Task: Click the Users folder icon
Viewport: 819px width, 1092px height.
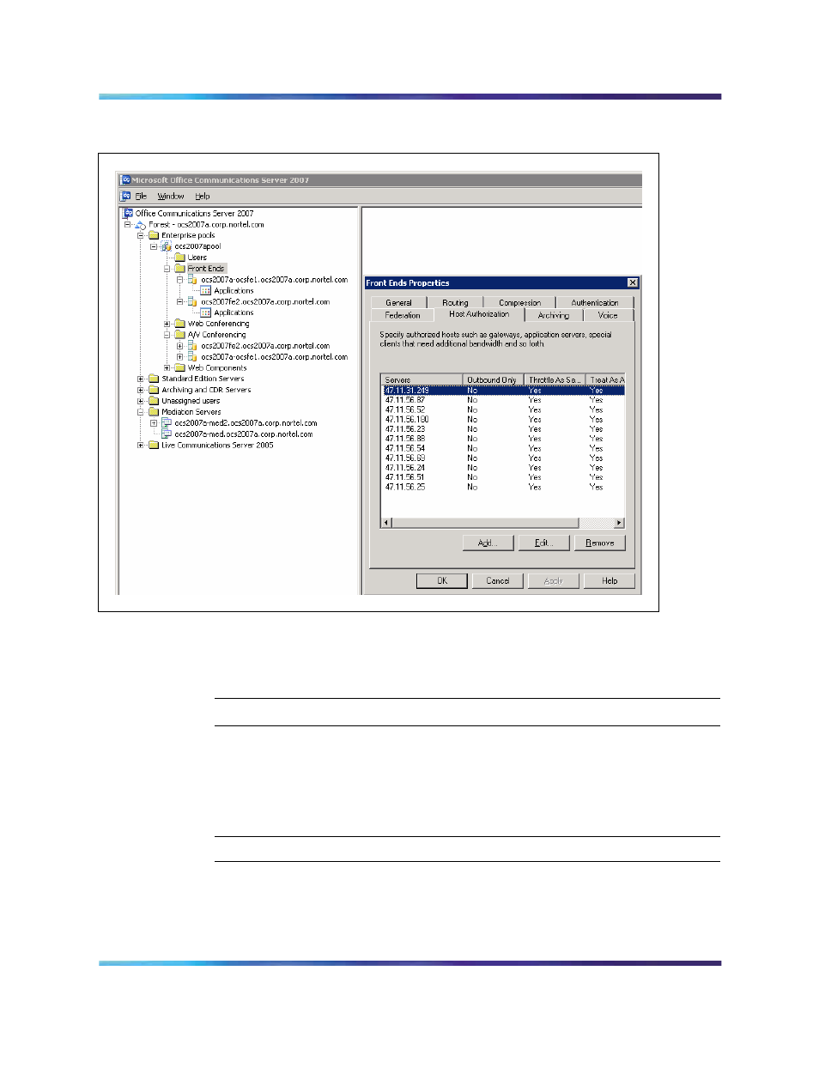Action: pos(179,258)
